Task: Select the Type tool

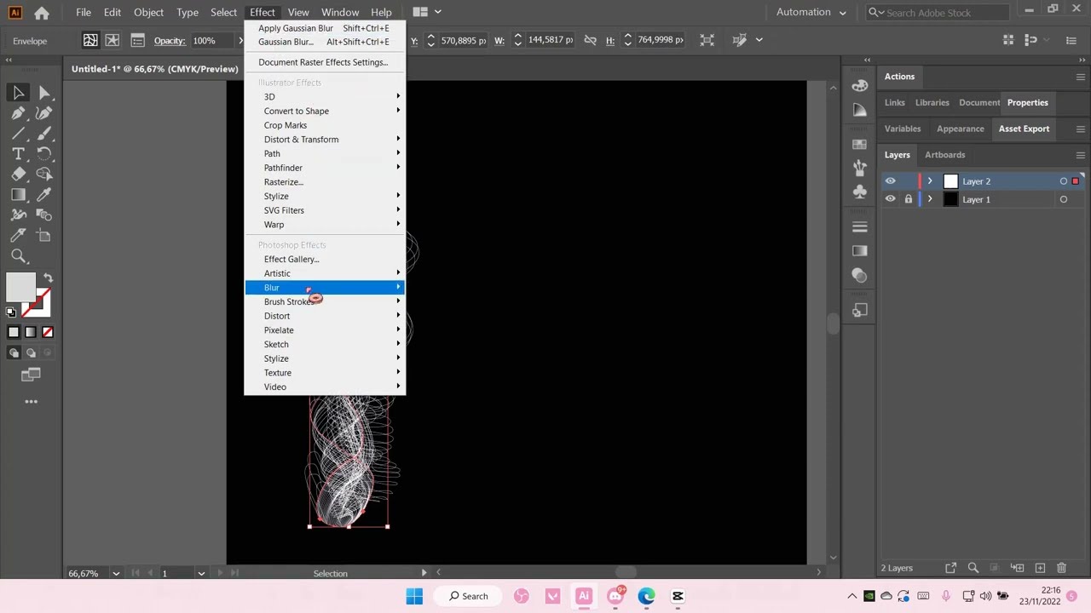Action: pos(18,154)
